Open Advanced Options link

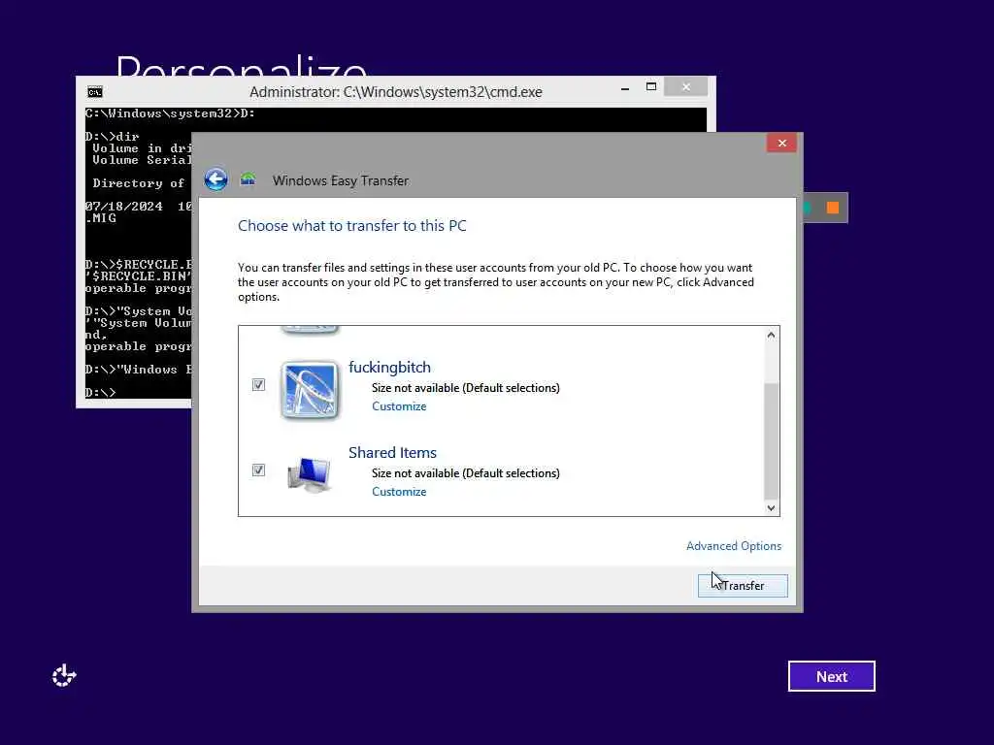(x=734, y=546)
